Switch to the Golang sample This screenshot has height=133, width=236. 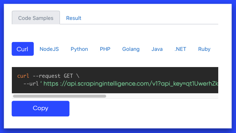coord(131,49)
